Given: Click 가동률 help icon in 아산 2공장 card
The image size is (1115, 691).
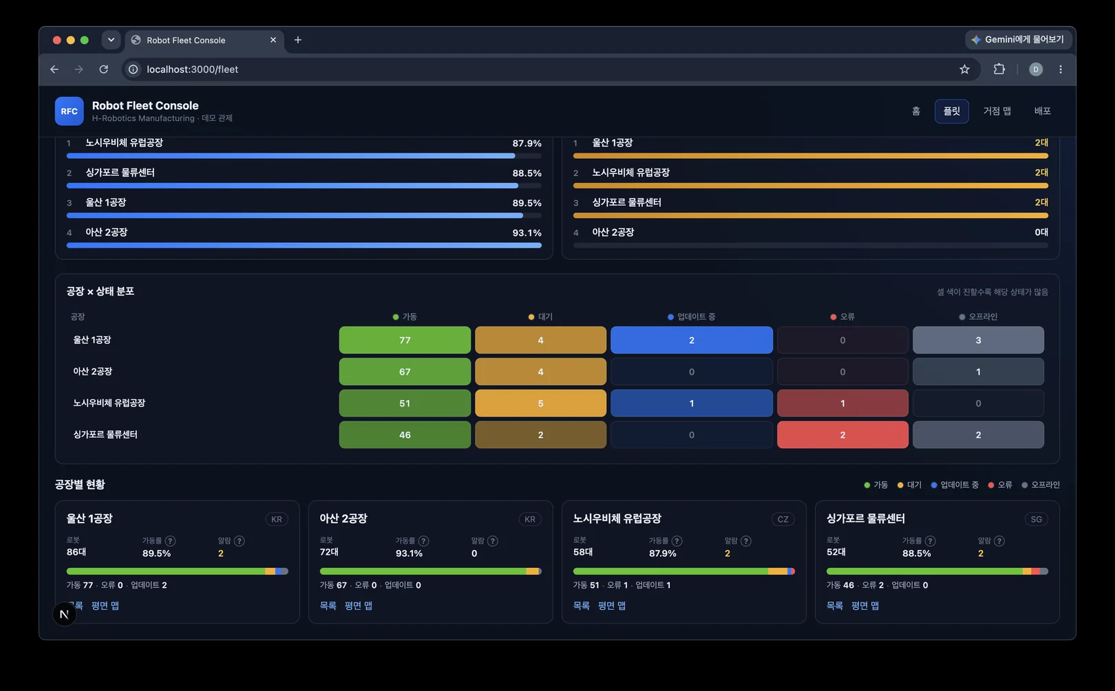Looking at the screenshot, I should click(423, 541).
